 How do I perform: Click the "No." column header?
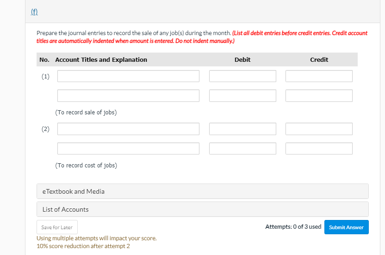(44, 59)
